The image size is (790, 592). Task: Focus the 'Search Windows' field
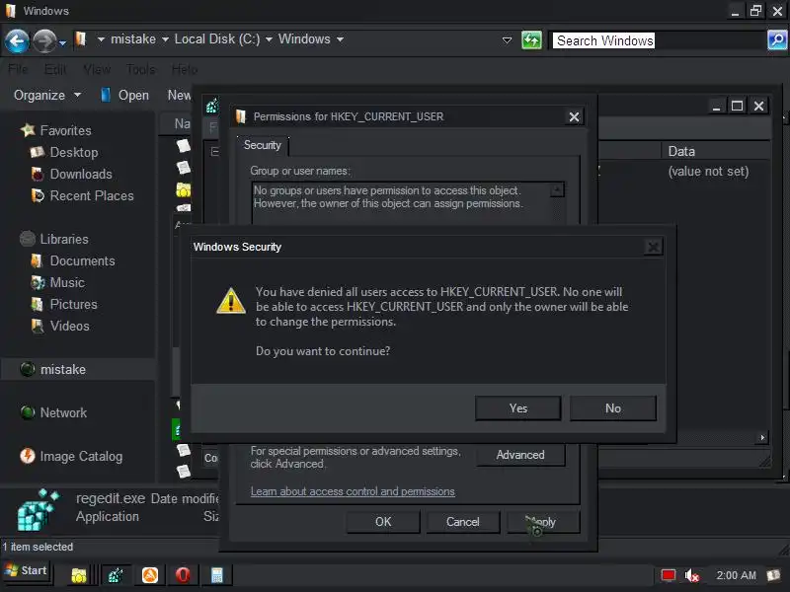pos(659,40)
